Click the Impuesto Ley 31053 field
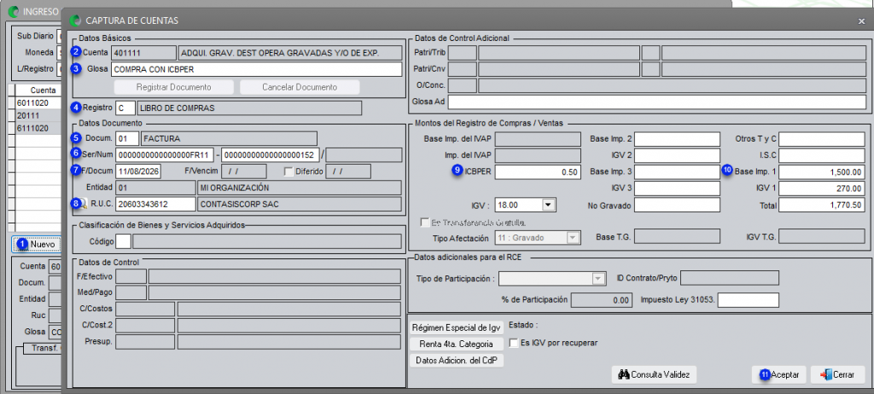Viewport: 874px width, 394px height. [x=748, y=300]
